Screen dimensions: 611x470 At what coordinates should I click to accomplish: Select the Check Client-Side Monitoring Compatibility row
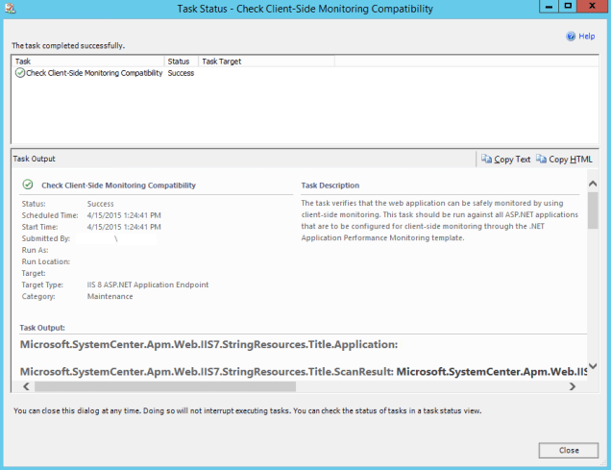click(x=94, y=73)
